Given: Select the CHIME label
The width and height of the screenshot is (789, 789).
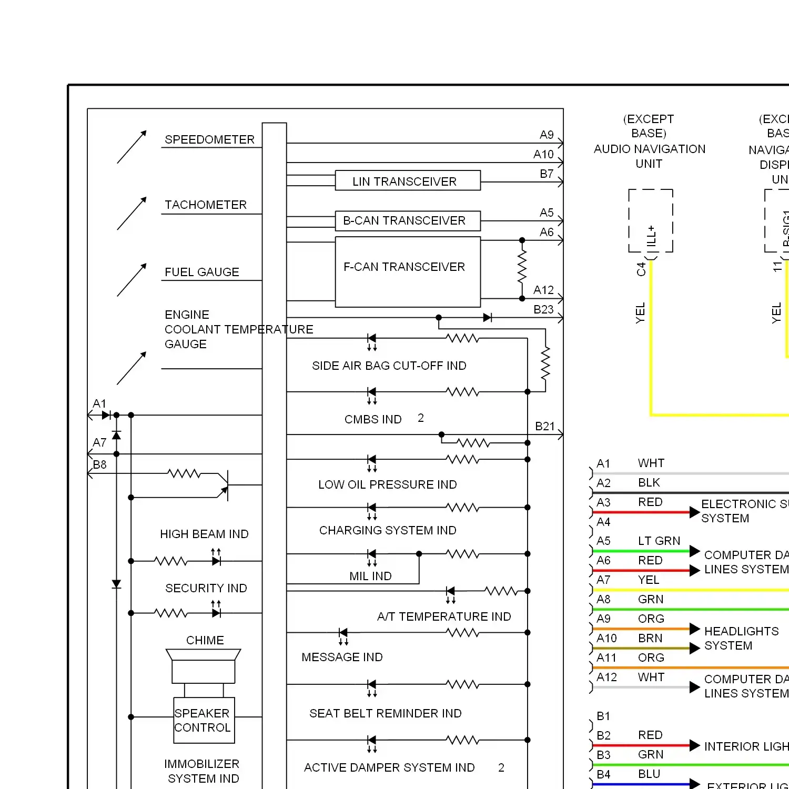Looking at the screenshot, I should [x=205, y=640].
